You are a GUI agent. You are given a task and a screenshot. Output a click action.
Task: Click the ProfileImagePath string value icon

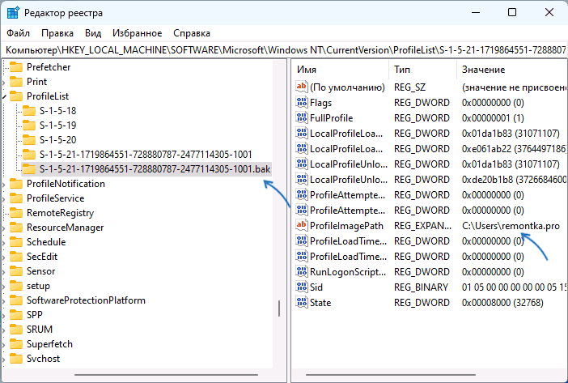303,226
